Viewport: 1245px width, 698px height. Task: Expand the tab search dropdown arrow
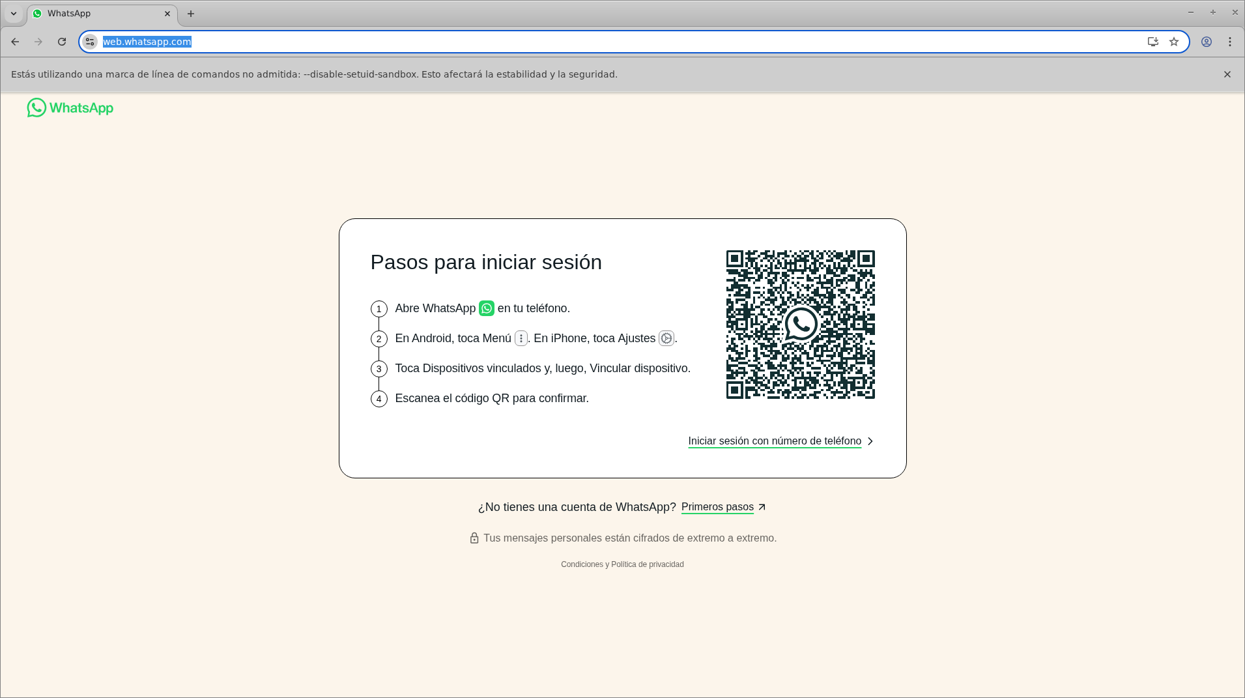pyautogui.click(x=14, y=14)
